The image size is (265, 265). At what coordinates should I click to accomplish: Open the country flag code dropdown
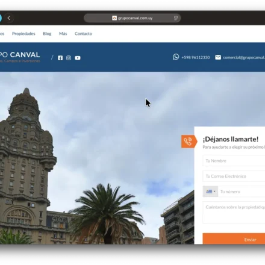click(x=210, y=192)
